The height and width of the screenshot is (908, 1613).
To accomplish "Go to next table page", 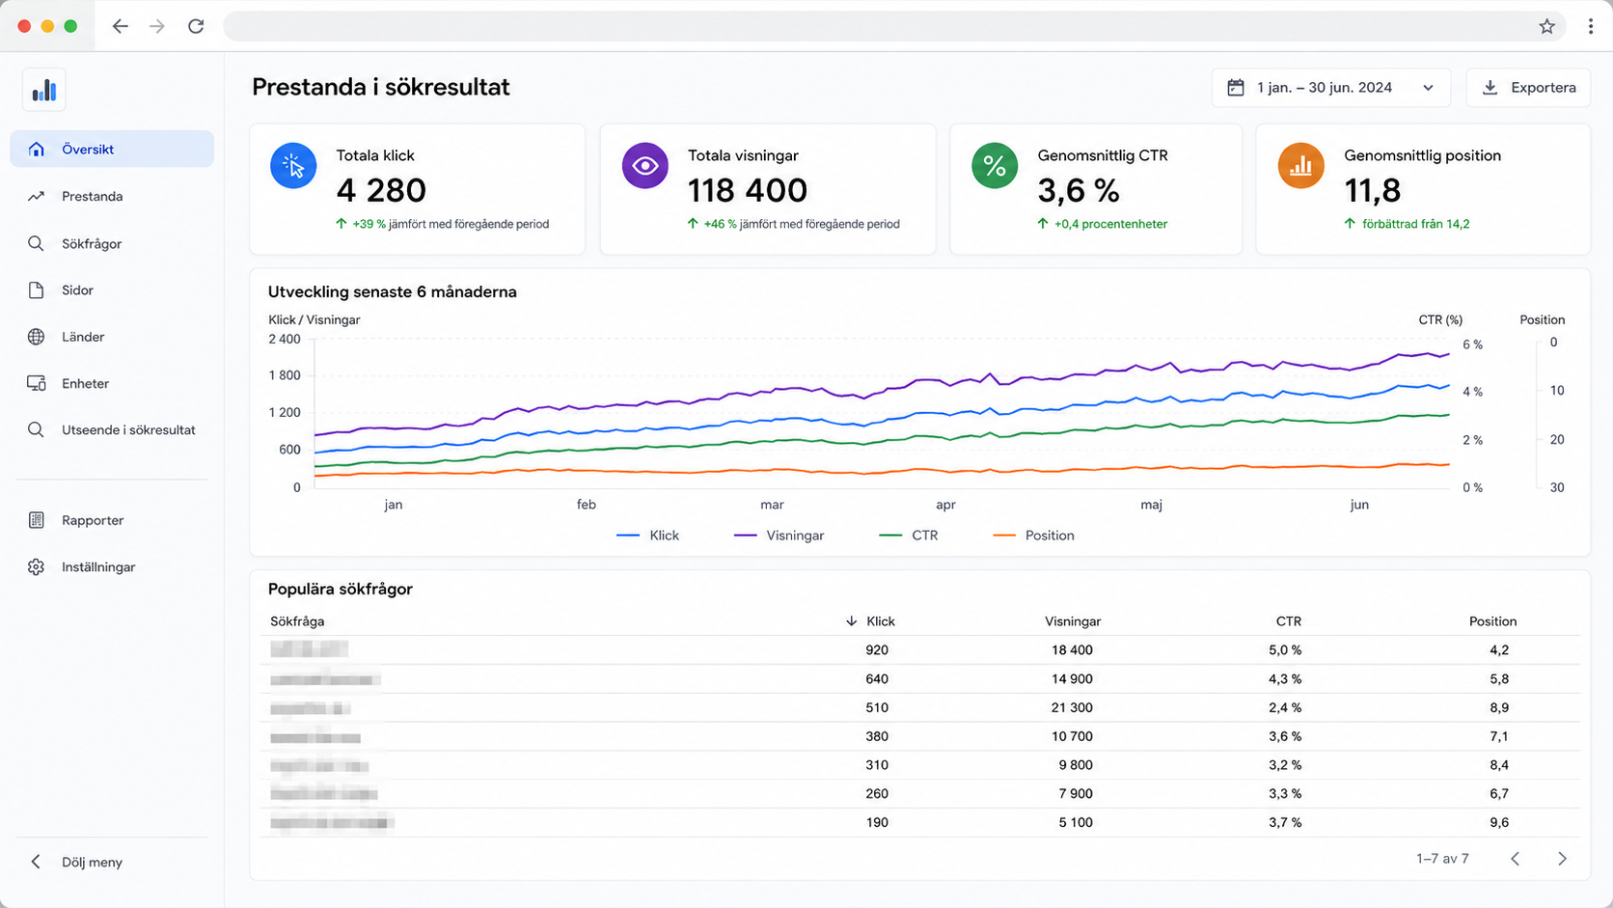I will tap(1562, 859).
